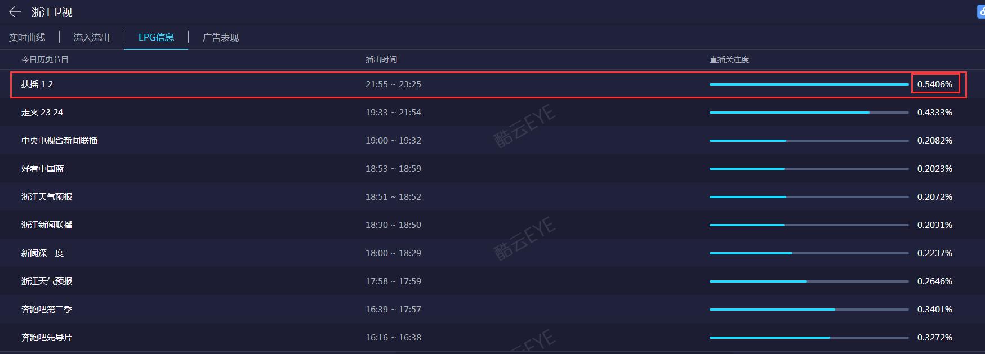Open the 走火 23 24 program entry
Viewport: 985px width, 354px height.
click(42, 113)
